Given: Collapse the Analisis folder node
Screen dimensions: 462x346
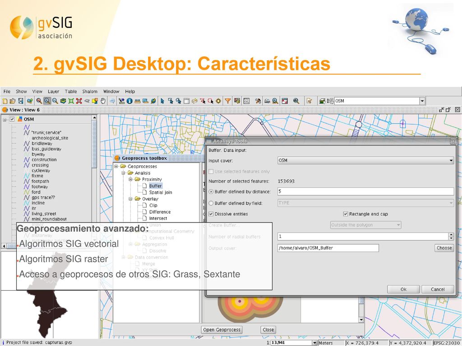Looking at the screenshot, I should (x=123, y=173).
